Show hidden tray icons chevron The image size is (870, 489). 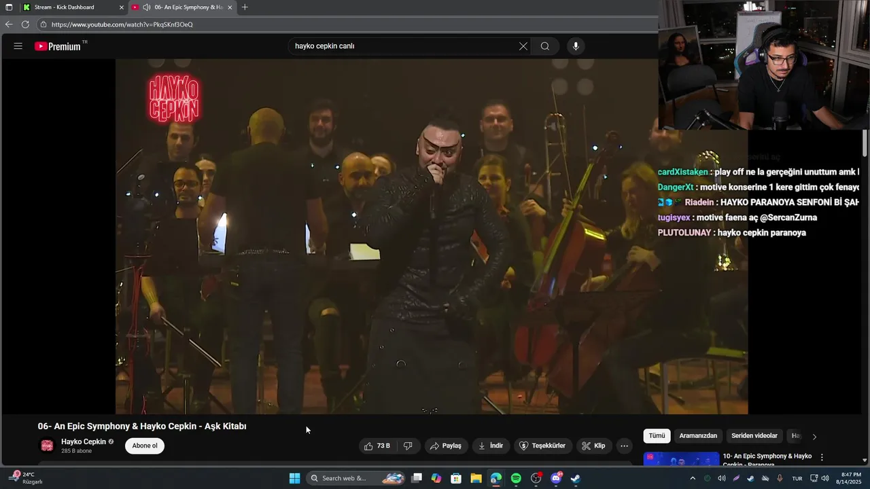[693, 478]
